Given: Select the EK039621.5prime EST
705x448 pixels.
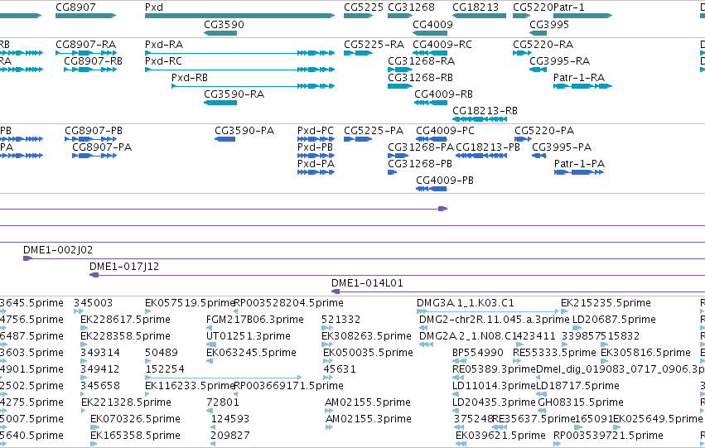Looking at the screenshot, I should 461,444.
